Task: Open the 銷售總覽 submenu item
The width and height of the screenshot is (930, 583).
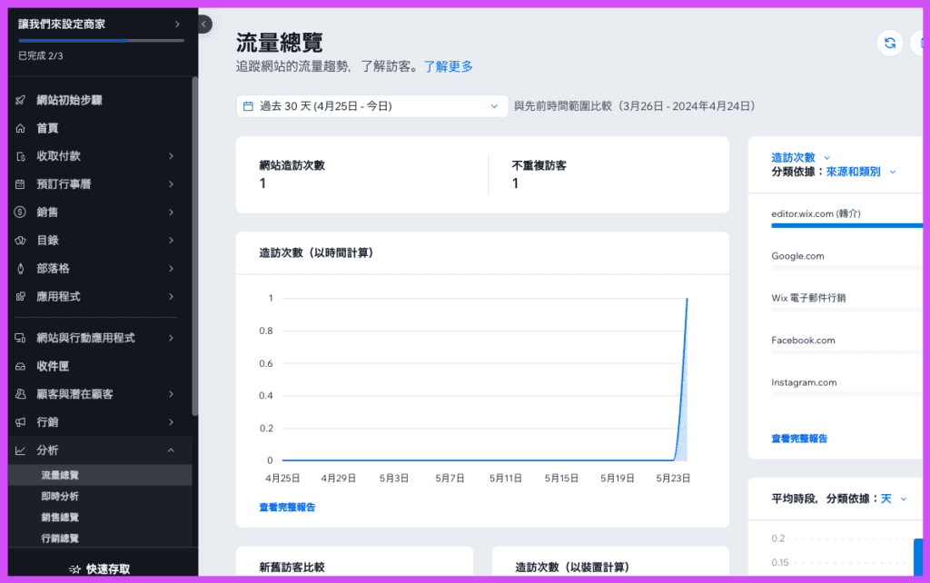Action: [x=60, y=518]
